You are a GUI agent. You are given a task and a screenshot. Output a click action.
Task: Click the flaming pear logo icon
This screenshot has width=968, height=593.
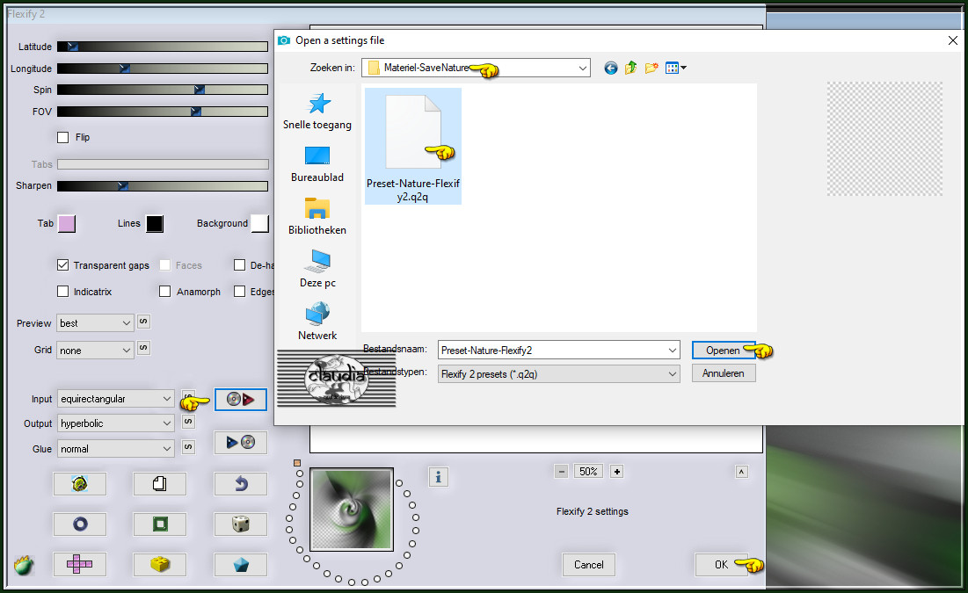point(24,565)
